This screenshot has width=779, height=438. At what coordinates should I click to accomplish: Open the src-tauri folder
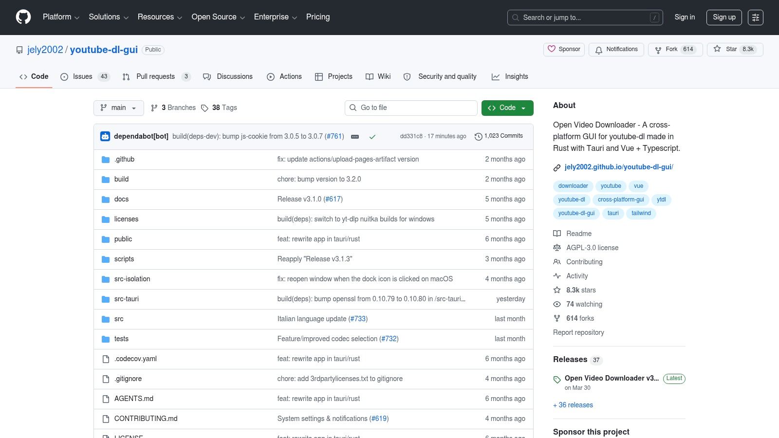coord(127,299)
